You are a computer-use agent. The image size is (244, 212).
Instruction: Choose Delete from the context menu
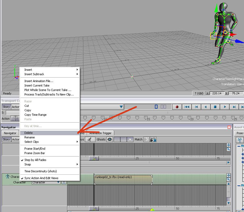point(29,133)
